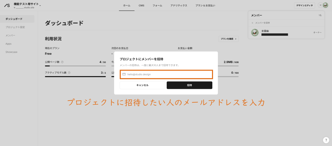Click the user avatar in the header
The image size is (332, 146).
click(x=325, y=6)
